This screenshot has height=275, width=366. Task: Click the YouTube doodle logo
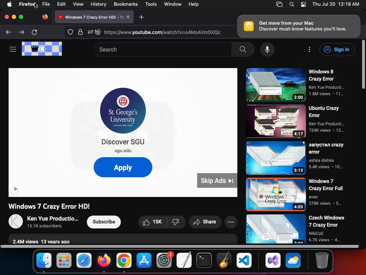(42, 49)
